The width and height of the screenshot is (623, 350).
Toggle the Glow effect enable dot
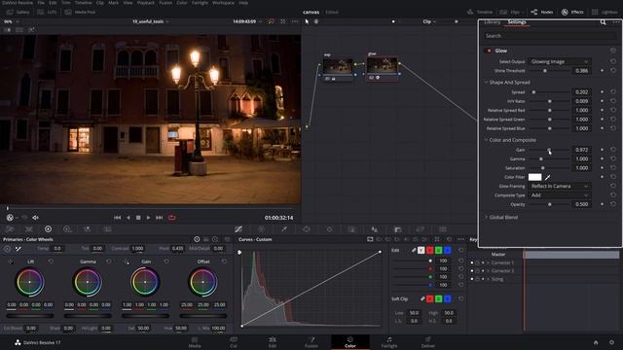(489, 51)
